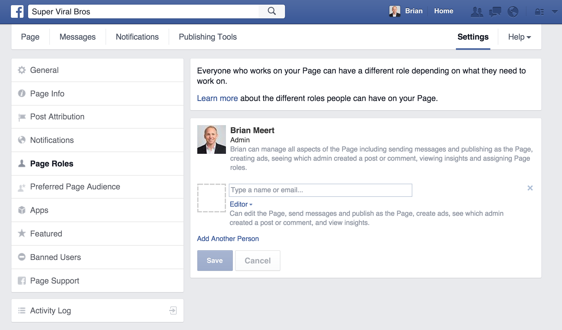Remove the new person entry row

tap(530, 188)
